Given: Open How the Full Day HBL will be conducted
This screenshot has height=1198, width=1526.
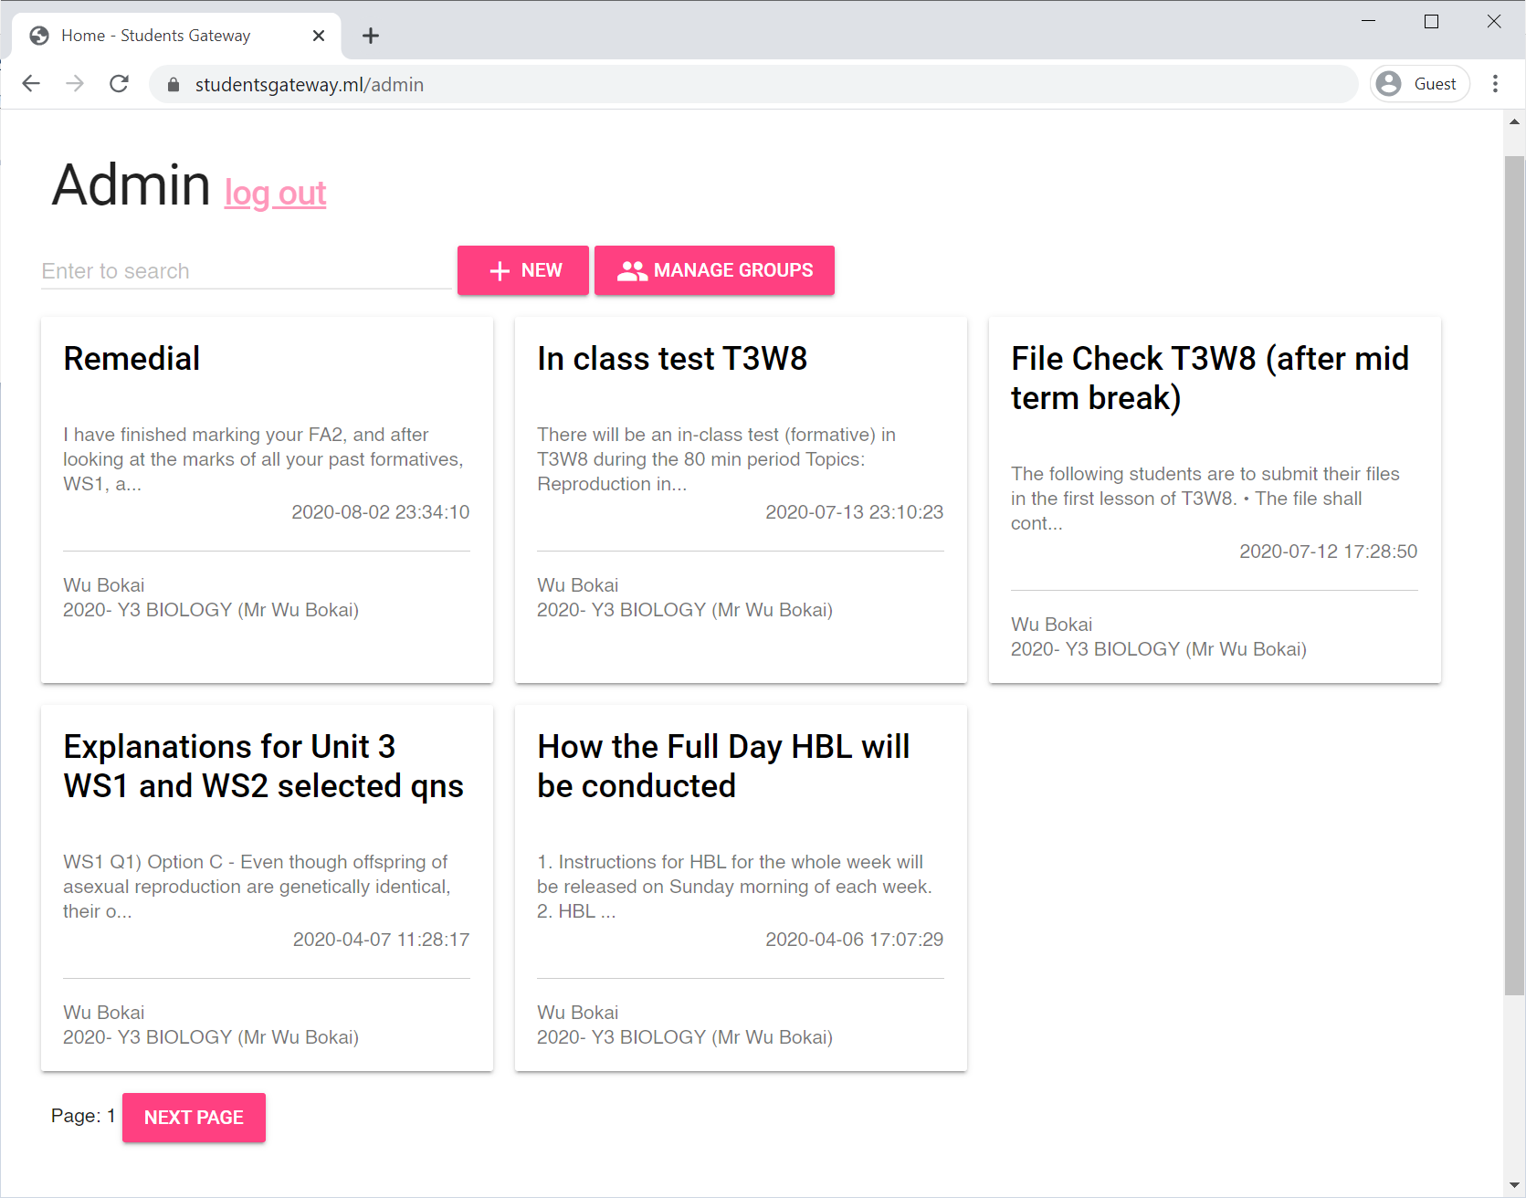Looking at the screenshot, I should (723, 766).
